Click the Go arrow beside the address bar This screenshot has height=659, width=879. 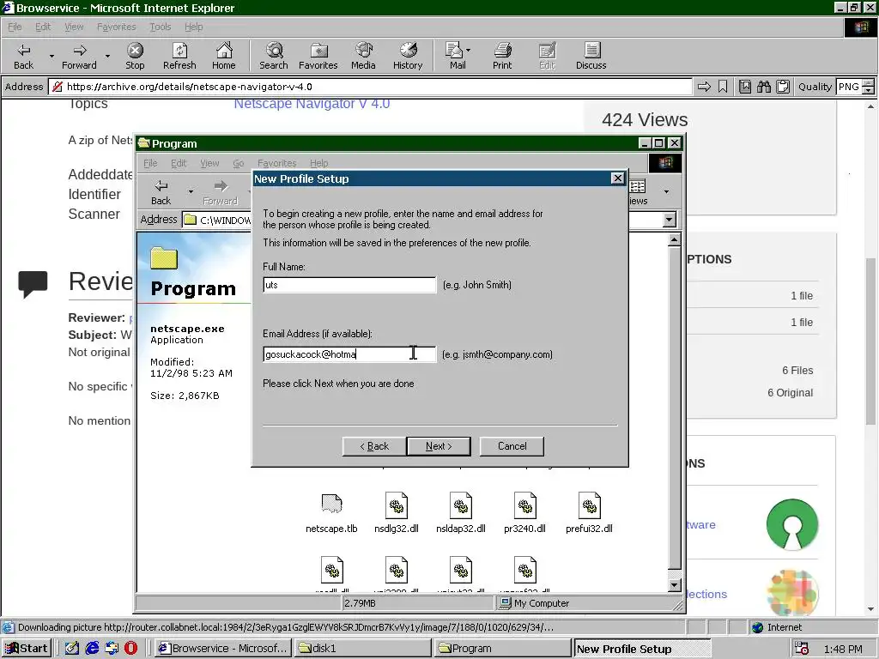[704, 87]
